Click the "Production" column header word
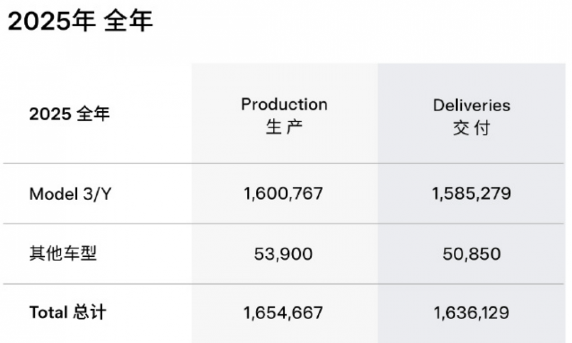 tap(284, 104)
